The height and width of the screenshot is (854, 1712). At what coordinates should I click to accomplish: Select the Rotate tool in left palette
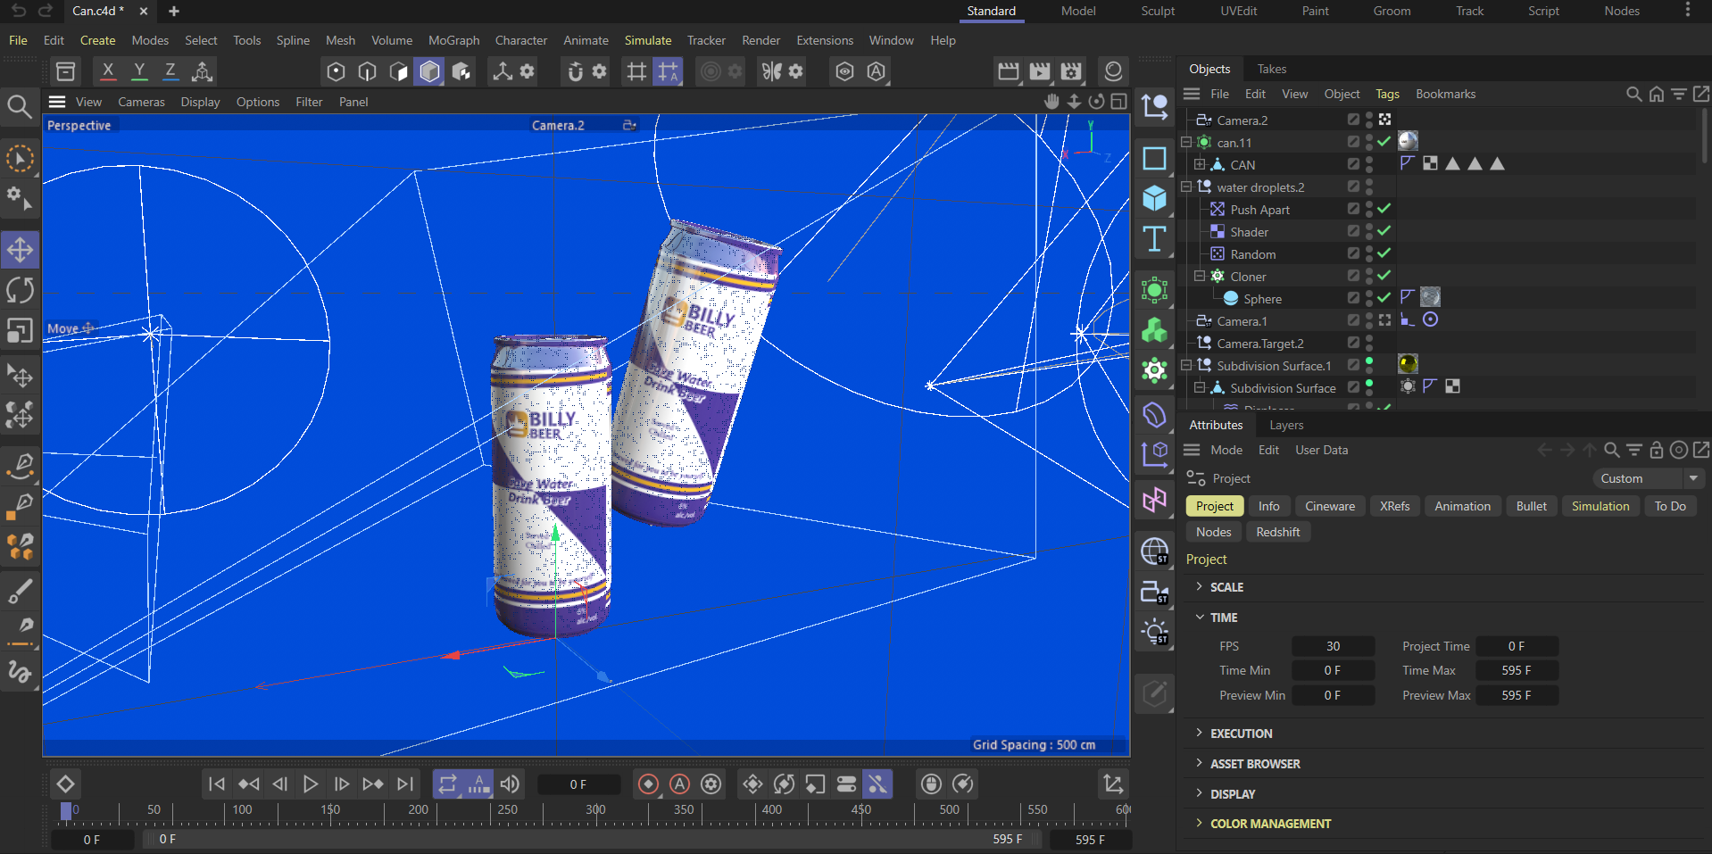point(20,290)
